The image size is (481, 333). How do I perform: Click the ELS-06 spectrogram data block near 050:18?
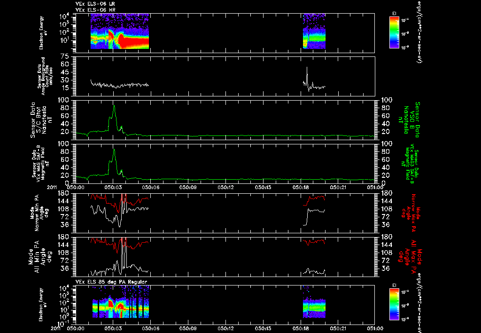314,32
